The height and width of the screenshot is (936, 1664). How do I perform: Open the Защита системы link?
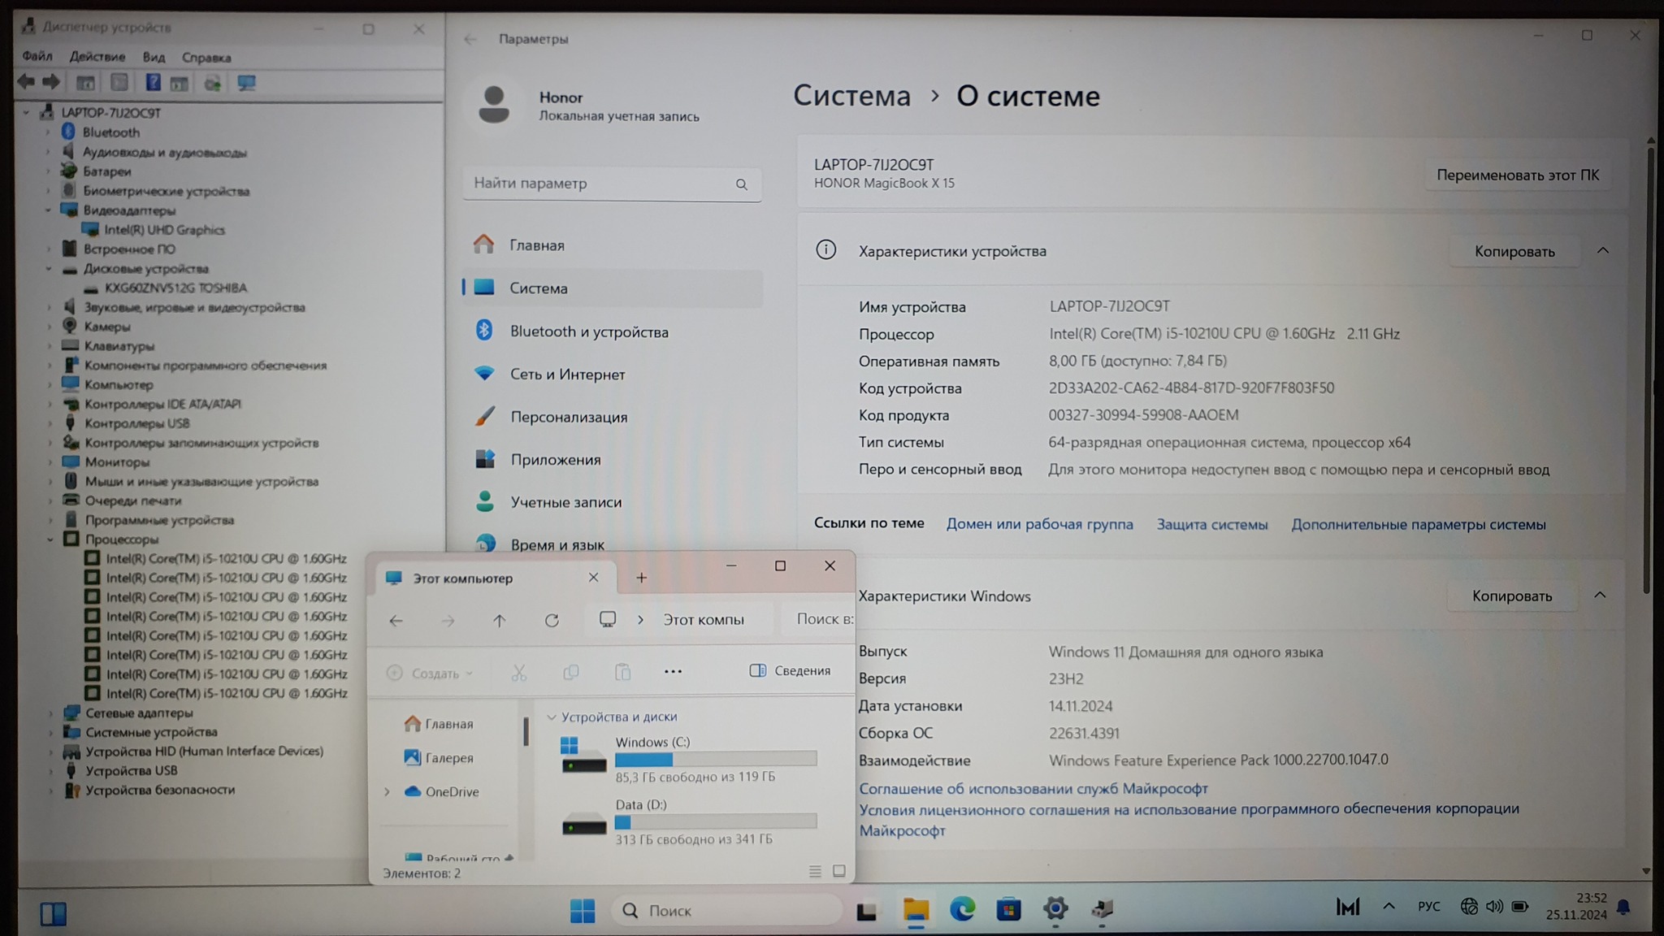(x=1211, y=524)
